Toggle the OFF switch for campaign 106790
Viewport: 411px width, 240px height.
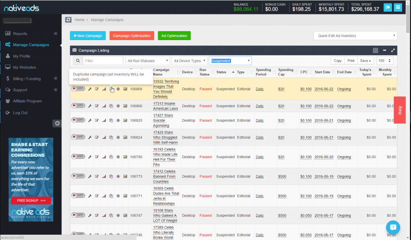(x=78, y=157)
